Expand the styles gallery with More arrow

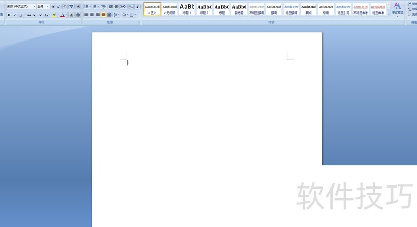(389, 14)
